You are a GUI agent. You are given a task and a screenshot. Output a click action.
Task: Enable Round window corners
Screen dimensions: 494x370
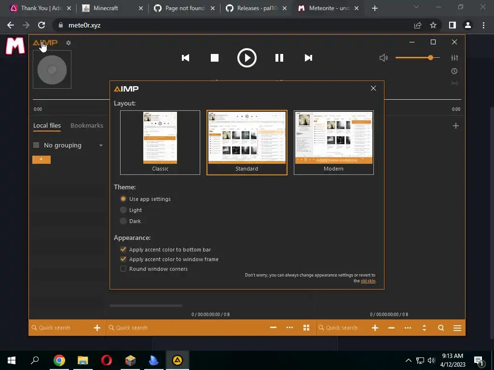(x=154, y=269)
